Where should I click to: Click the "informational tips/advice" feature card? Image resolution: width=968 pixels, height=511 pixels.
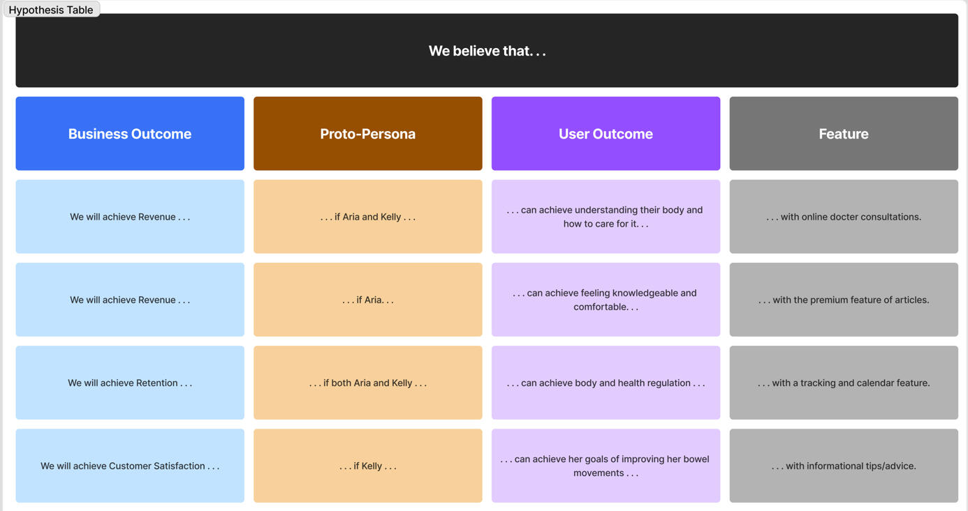[844, 466]
